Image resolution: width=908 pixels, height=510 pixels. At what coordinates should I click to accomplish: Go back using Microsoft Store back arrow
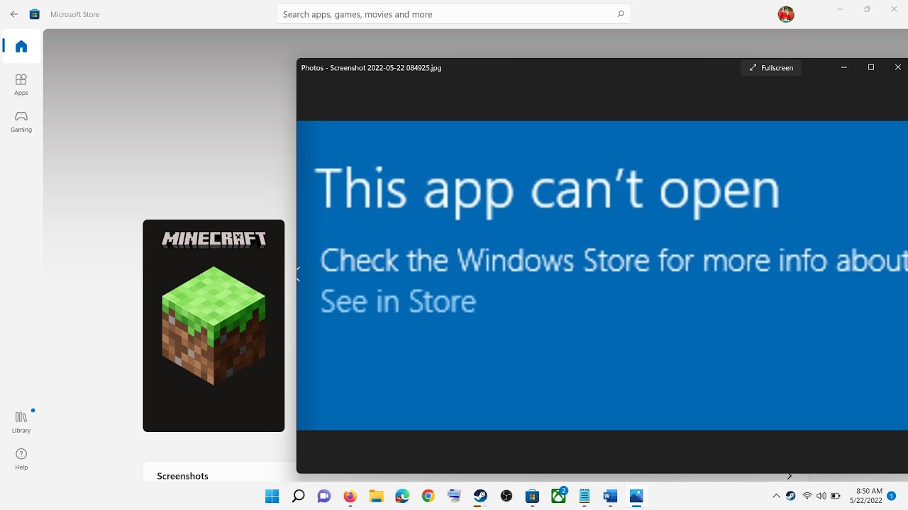point(14,14)
